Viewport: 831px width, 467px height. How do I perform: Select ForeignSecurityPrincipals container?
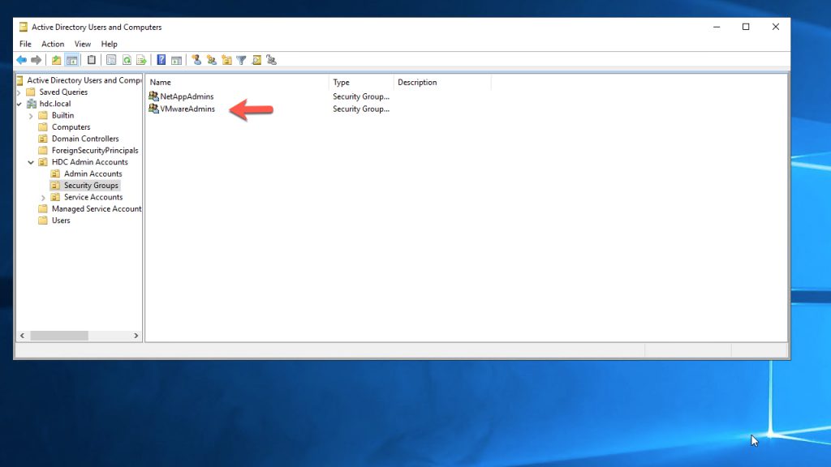95,150
